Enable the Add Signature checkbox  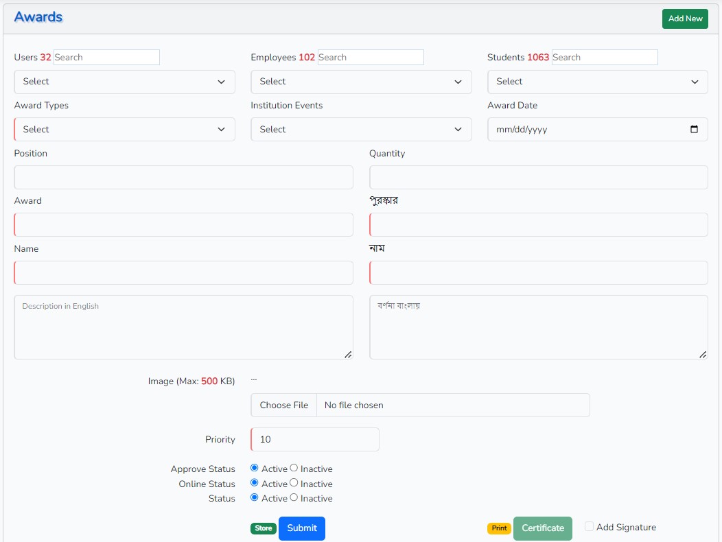[x=589, y=526]
